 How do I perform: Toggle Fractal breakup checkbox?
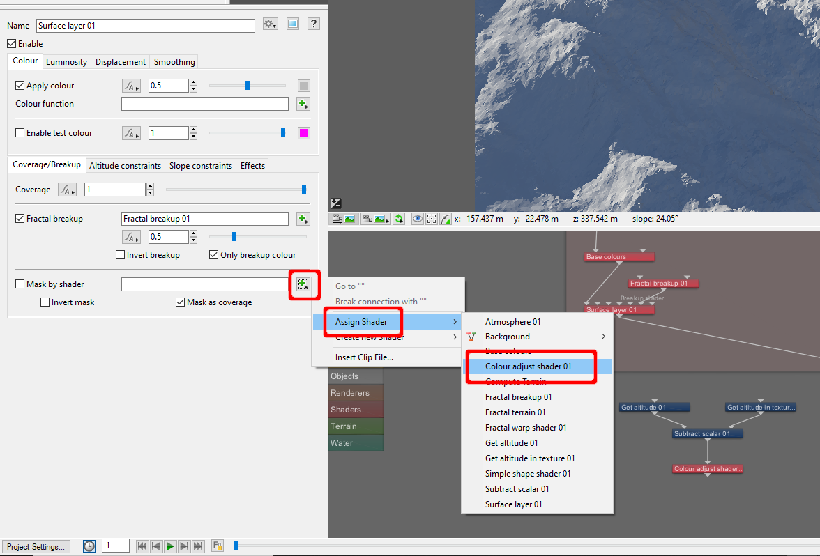20,219
